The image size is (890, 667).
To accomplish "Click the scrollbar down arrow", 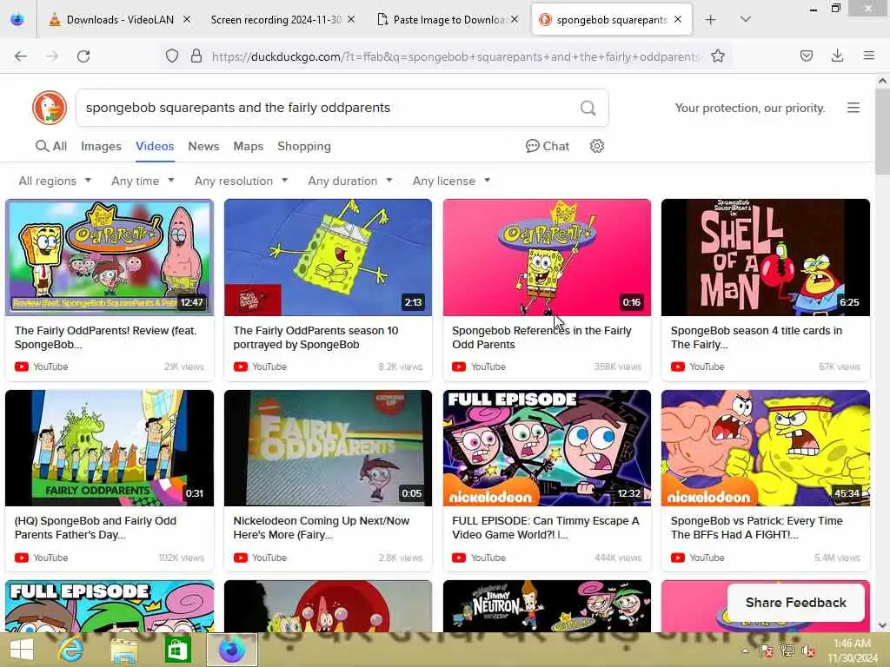I will click(x=882, y=625).
